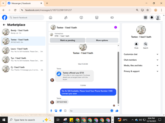Open the Windows notification center
Screen dimensions: 165x123
(160, 120)
